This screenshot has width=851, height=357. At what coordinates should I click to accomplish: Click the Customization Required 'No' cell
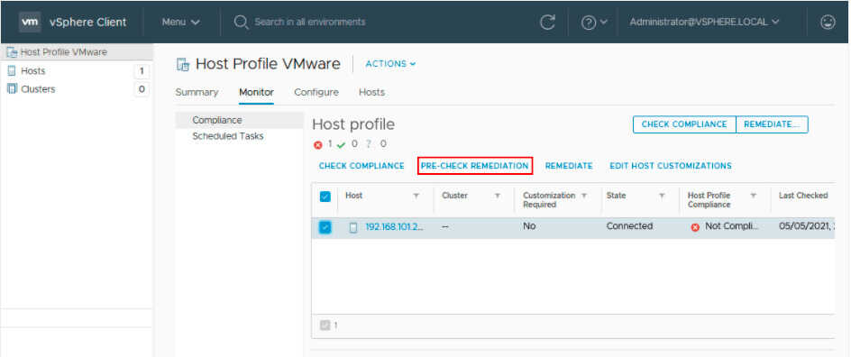click(530, 226)
